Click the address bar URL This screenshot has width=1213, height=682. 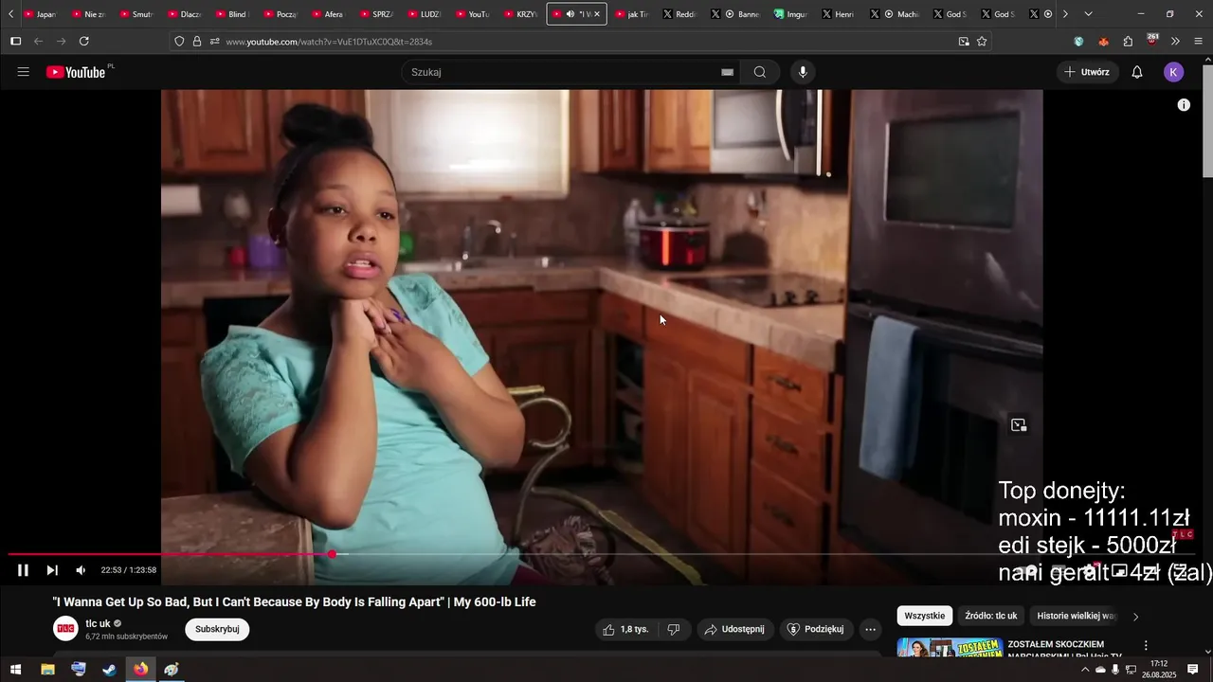point(329,42)
